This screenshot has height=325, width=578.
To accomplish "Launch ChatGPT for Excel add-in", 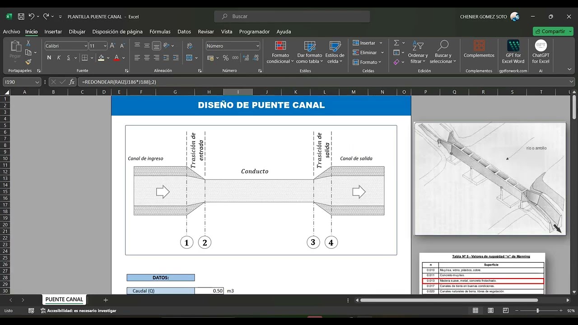I will coord(541,52).
